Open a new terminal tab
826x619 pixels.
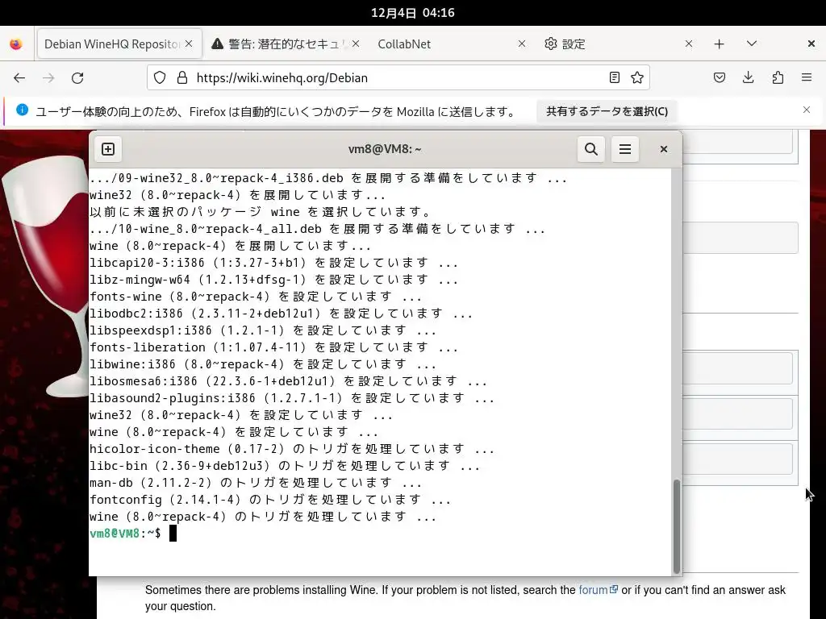tap(108, 149)
